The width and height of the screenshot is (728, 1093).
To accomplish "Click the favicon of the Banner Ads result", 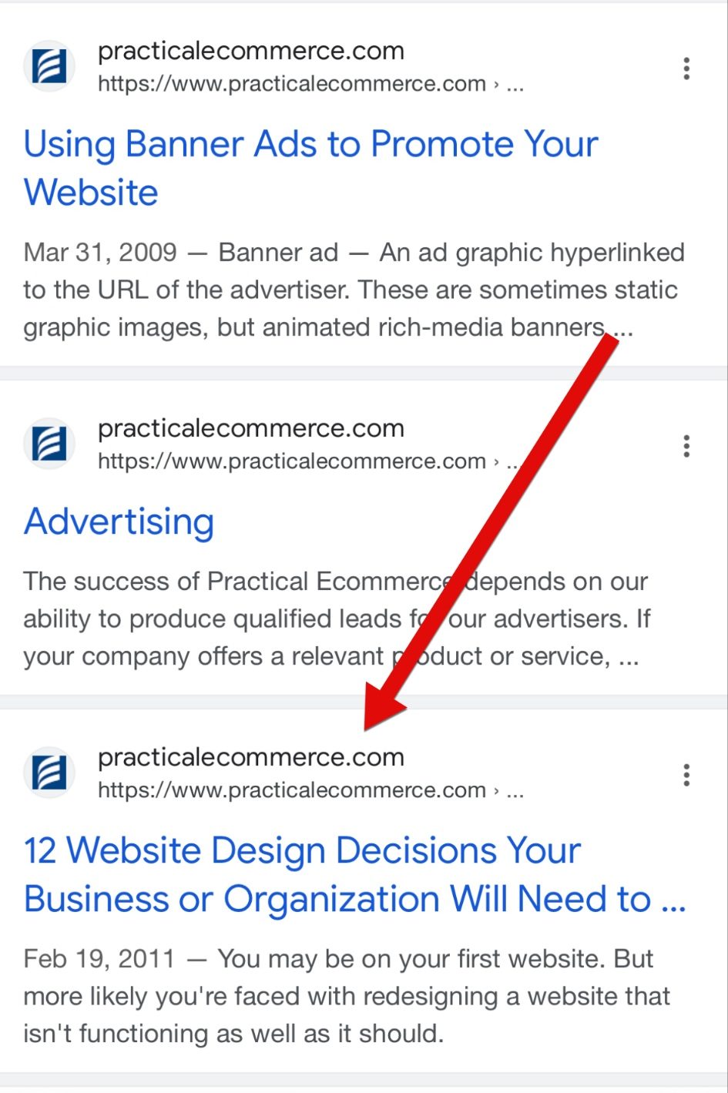I will (49, 66).
